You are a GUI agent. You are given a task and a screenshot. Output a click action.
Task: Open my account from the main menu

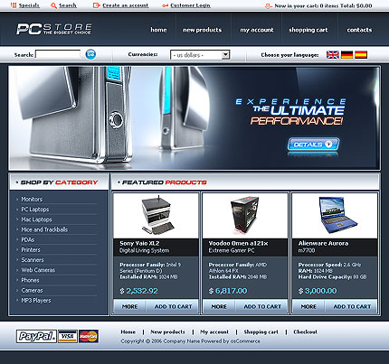click(257, 30)
